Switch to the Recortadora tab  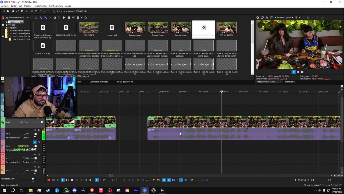(x=289, y=82)
